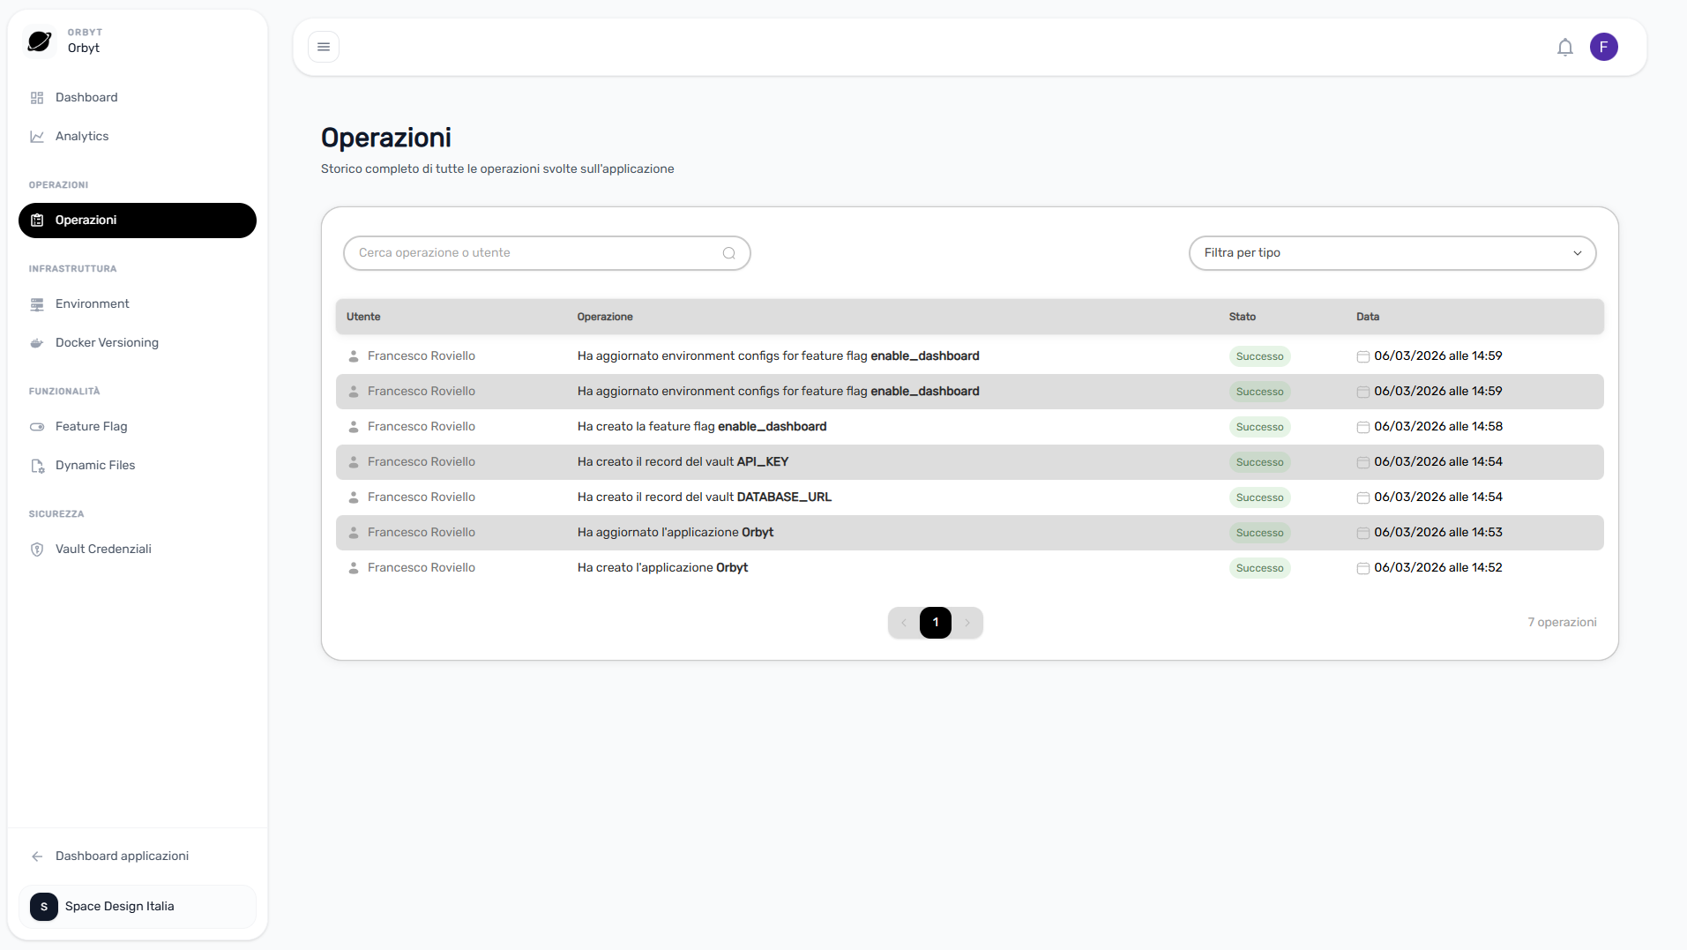
Task: Click the magnifier icon in the search field
Action: click(729, 253)
